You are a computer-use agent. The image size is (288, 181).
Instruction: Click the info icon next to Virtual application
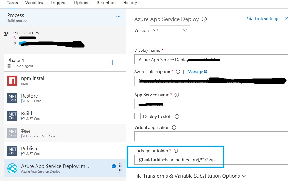click(174, 128)
